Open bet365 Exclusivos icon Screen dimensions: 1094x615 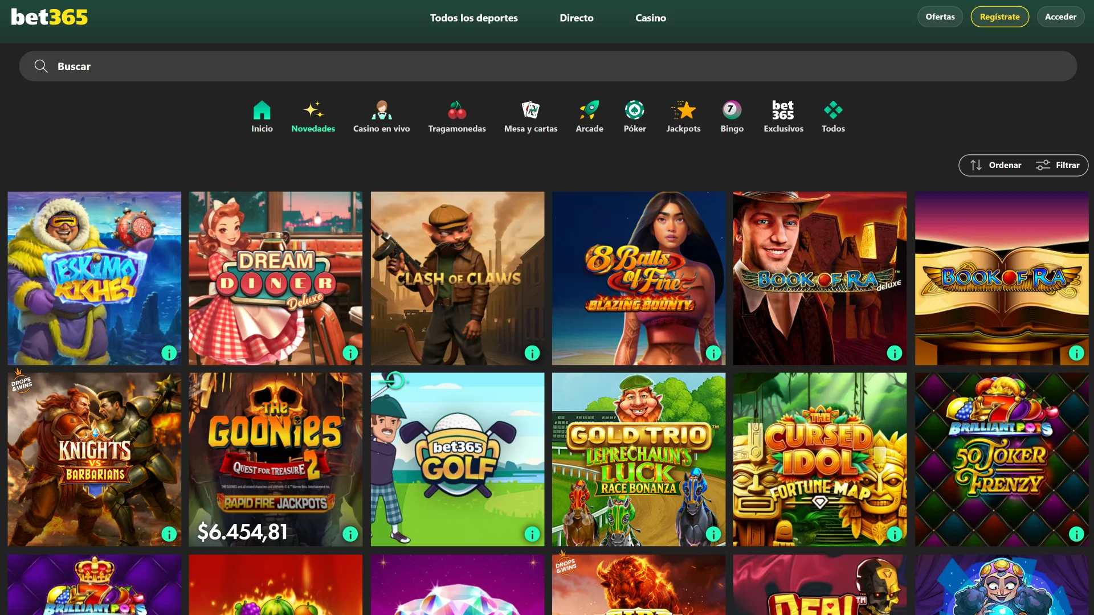[x=783, y=110]
